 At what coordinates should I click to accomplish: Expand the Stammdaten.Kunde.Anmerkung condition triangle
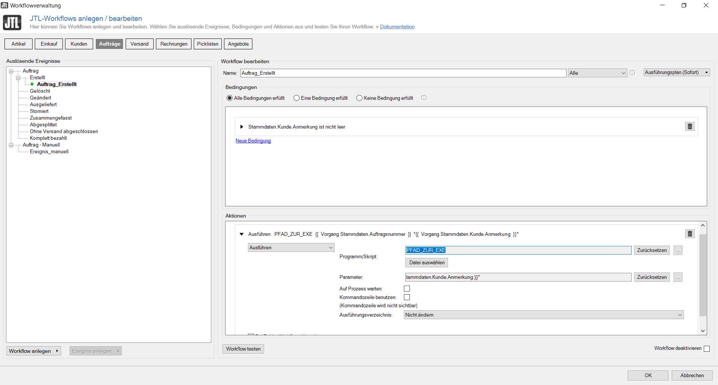242,127
